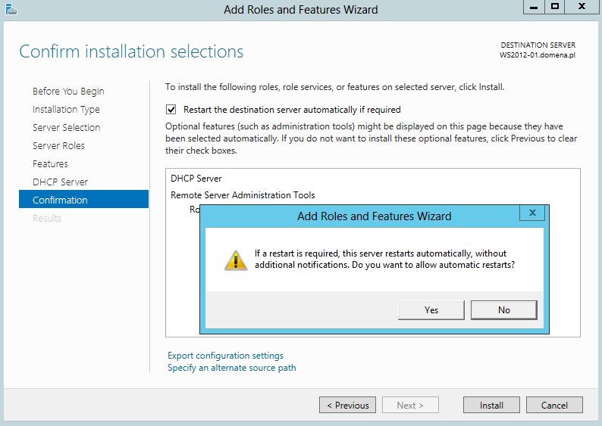
Task: Click Yes to allow automatic restarts
Action: (x=431, y=310)
